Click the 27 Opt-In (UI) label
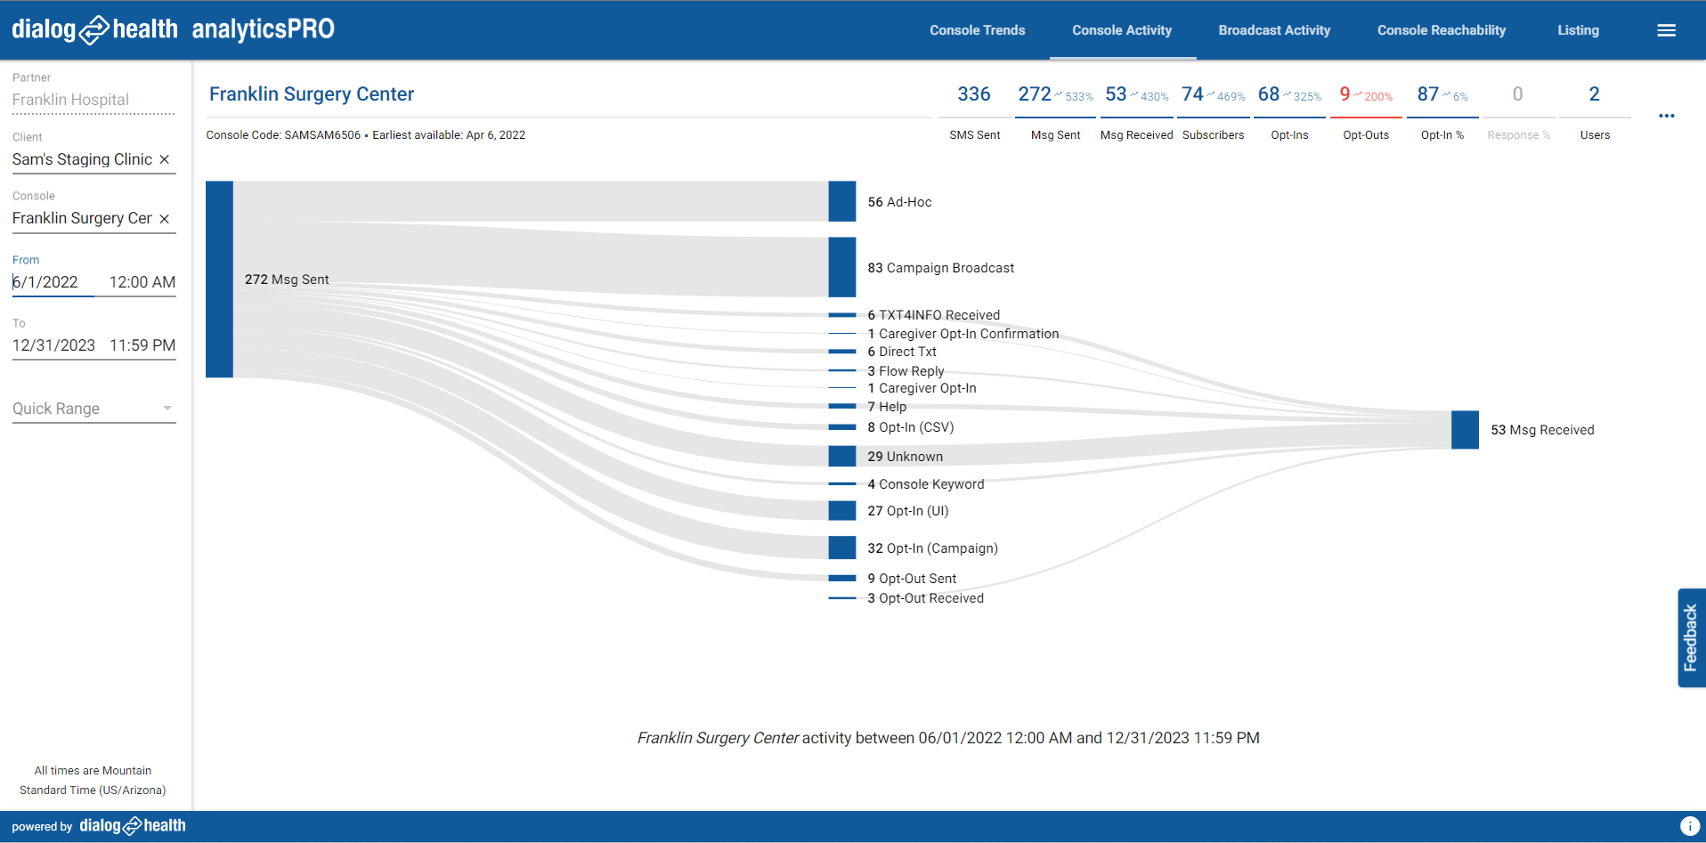 point(908,511)
